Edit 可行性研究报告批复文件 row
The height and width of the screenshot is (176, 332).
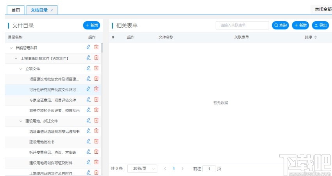point(89,89)
